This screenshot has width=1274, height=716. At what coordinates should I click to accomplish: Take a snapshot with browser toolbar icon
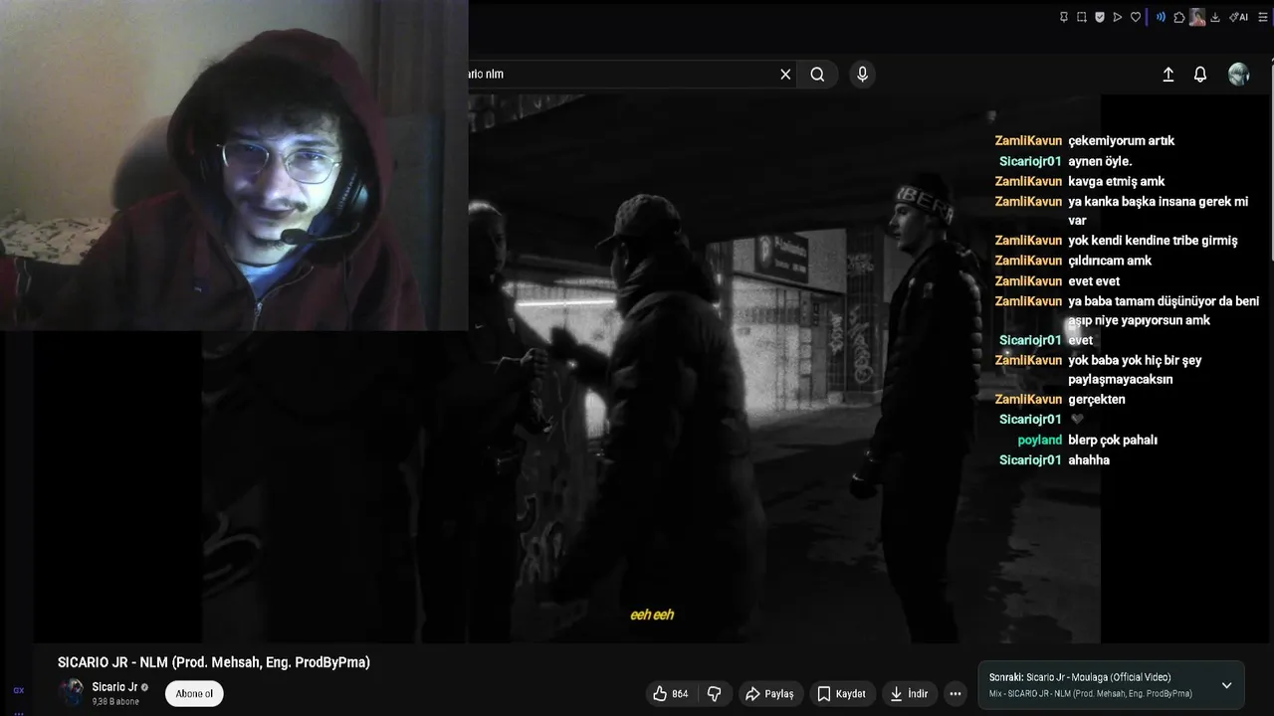1082,17
